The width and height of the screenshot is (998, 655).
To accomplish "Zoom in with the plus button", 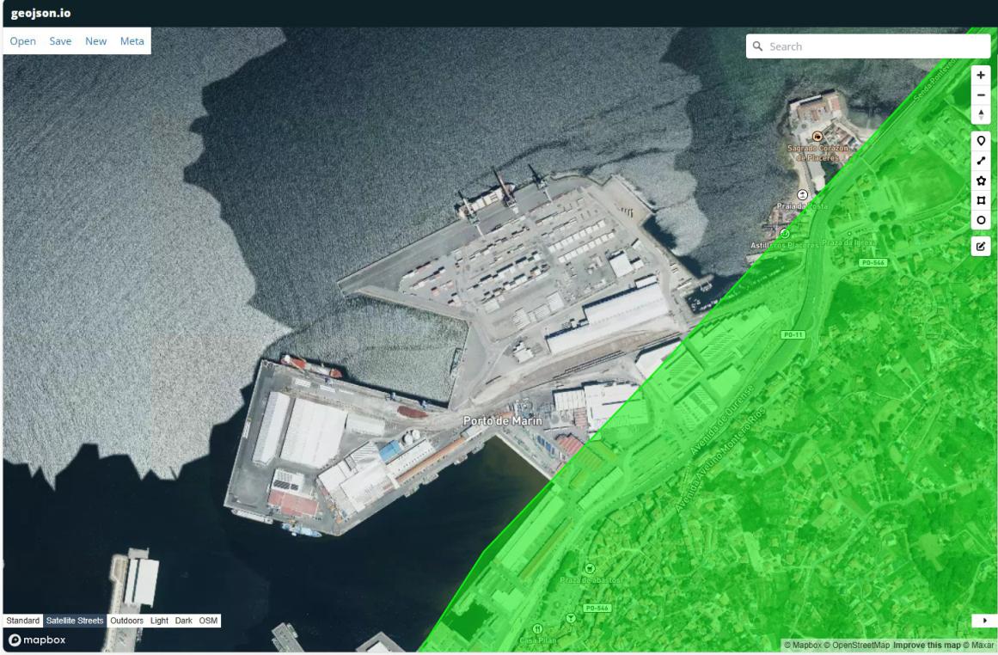I will (x=980, y=75).
